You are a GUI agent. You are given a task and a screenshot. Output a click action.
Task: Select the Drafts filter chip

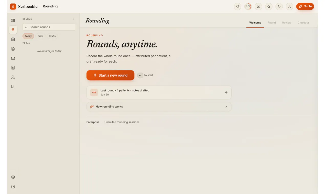tap(52, 36)
